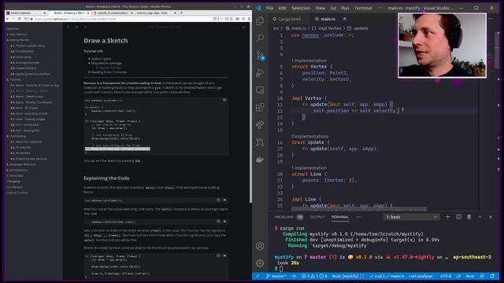Click the feedback icon in status bar
The width and height of the screenshot is (504, 283).
[x=482, y=276]
